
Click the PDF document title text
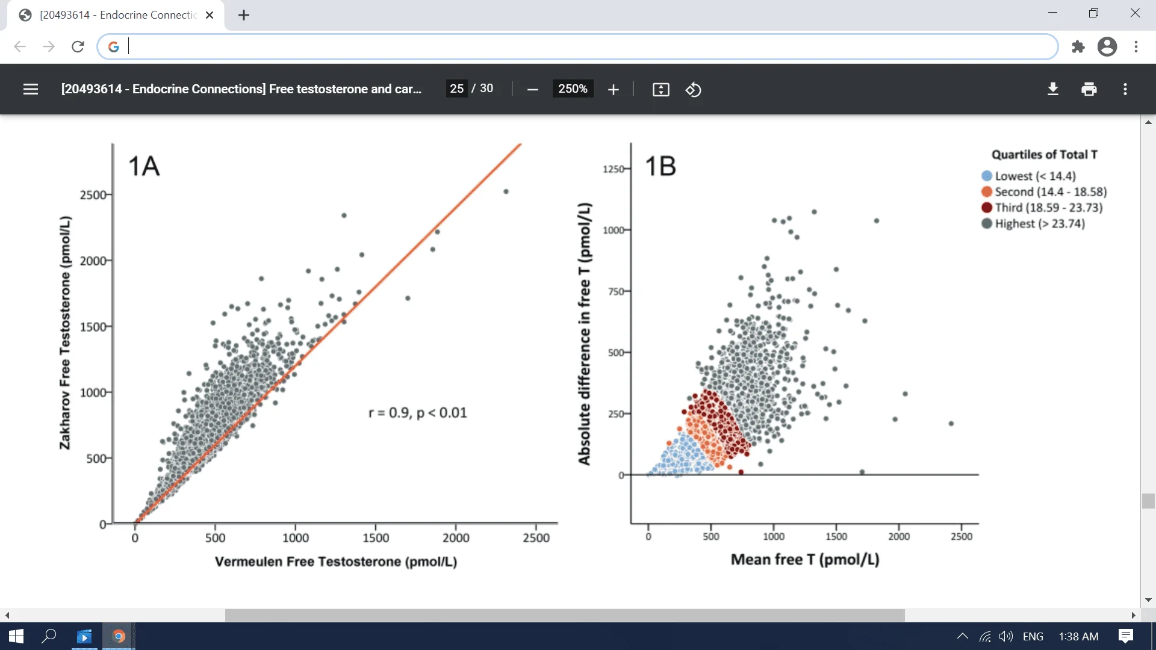click(x=241, y=89)
